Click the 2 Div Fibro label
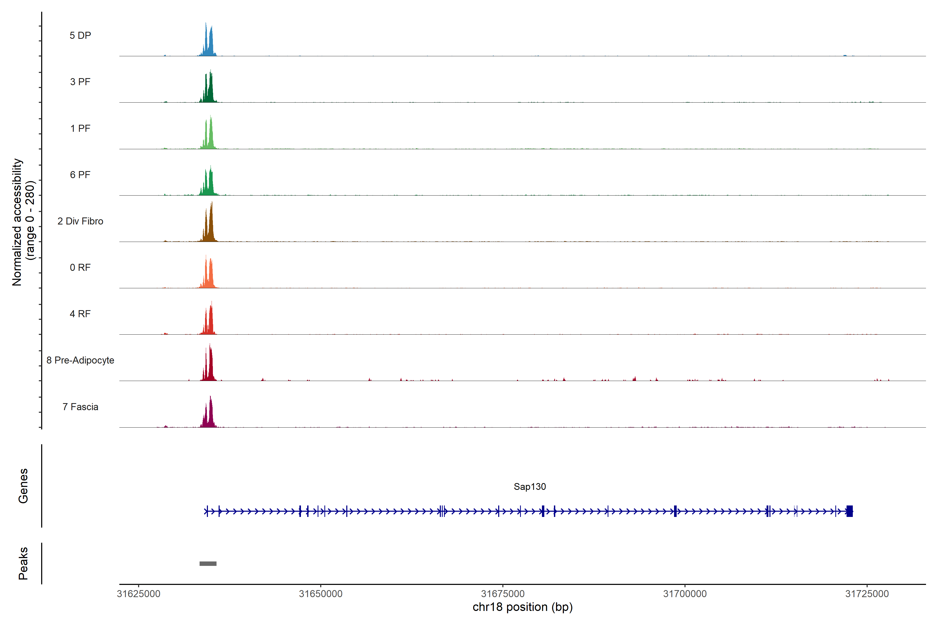 coord(80,221)
